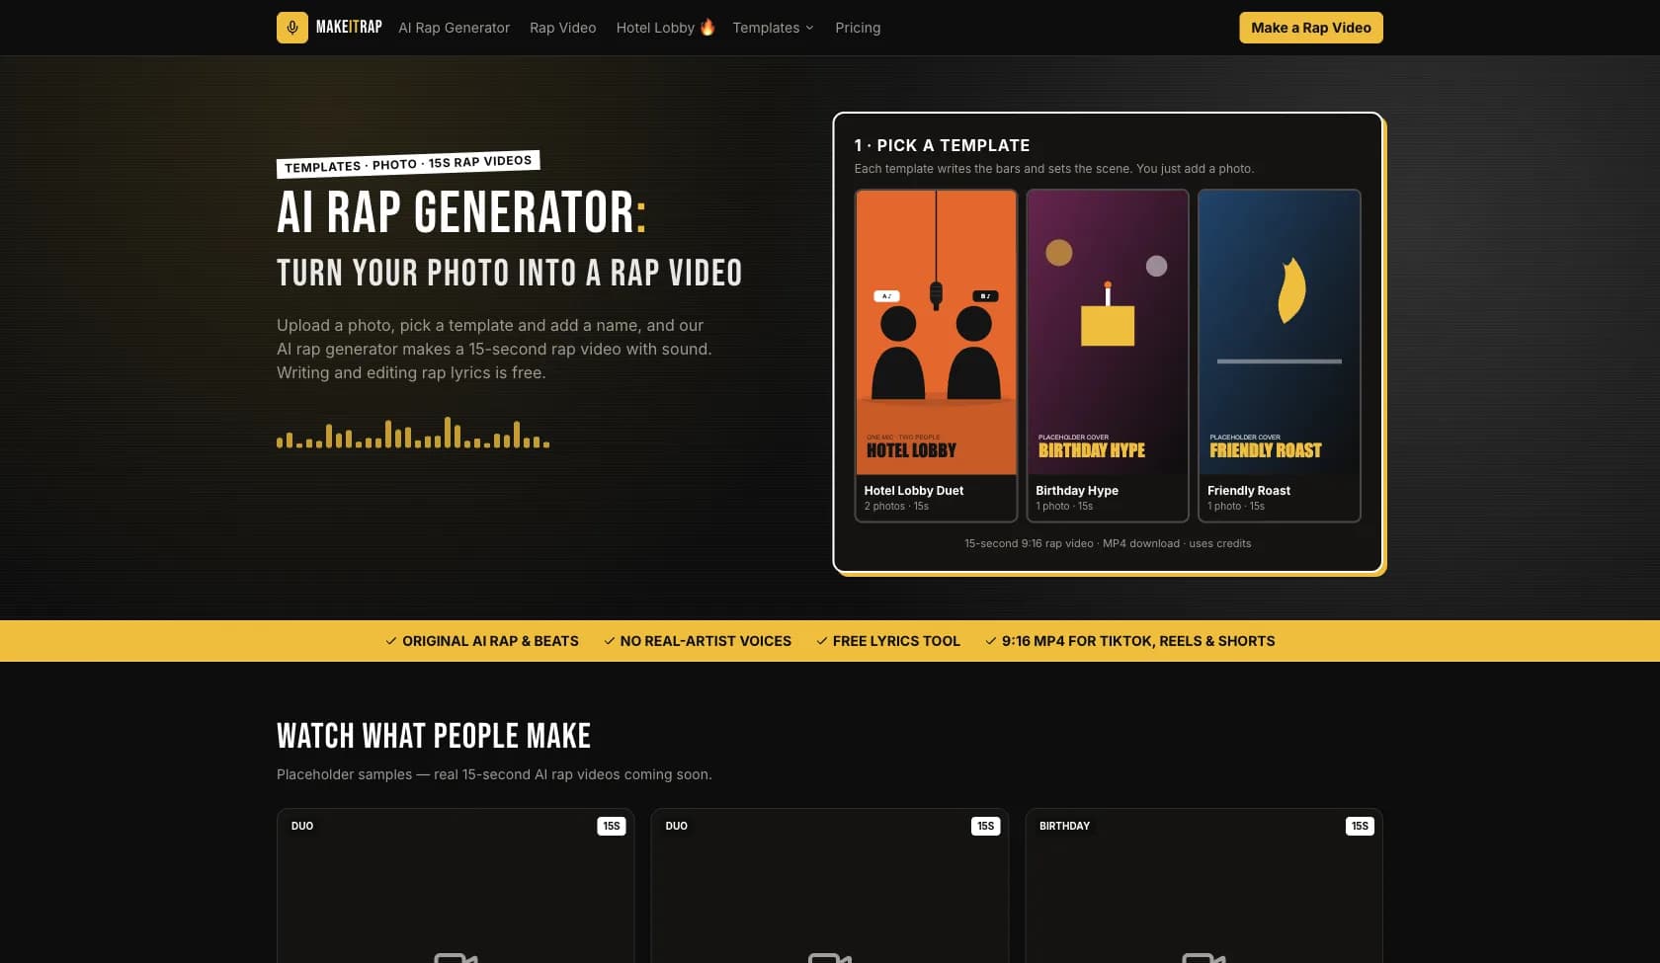Click the hanging microphone icon in Hotel Lobby cover

(936, 294)
